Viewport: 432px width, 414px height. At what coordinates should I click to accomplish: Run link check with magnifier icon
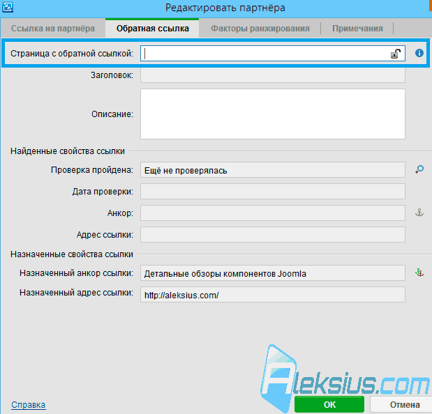(x=419, y=169)
